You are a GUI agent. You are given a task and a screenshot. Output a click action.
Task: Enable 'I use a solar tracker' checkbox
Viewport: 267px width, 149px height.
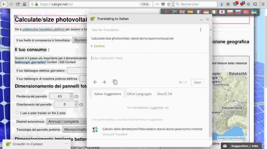point(17,113)
